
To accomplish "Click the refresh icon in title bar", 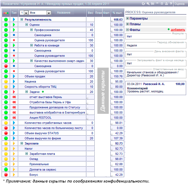I will 143,4.
